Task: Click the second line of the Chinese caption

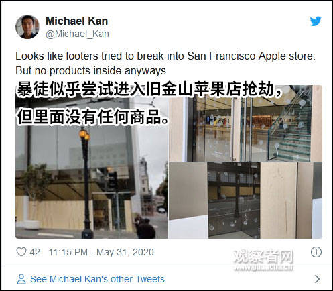Action: 92,117
